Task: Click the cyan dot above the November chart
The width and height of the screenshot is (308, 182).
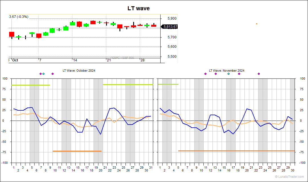Action: (x=228, y=74)
